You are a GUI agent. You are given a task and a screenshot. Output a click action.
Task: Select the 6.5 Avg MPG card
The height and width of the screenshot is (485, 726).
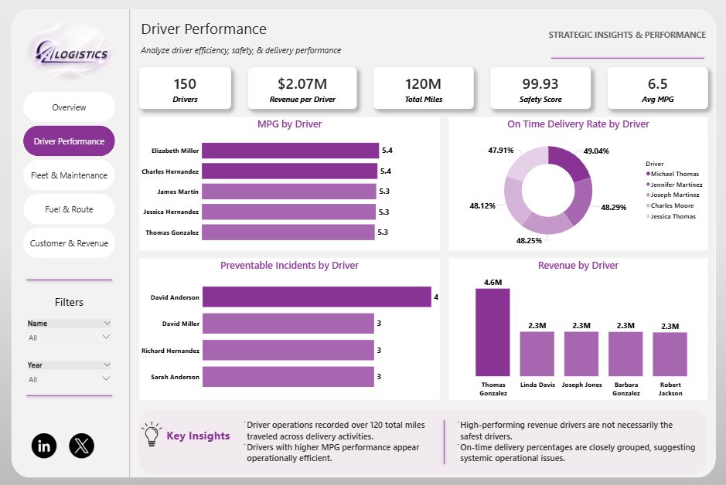coord(657,89)
